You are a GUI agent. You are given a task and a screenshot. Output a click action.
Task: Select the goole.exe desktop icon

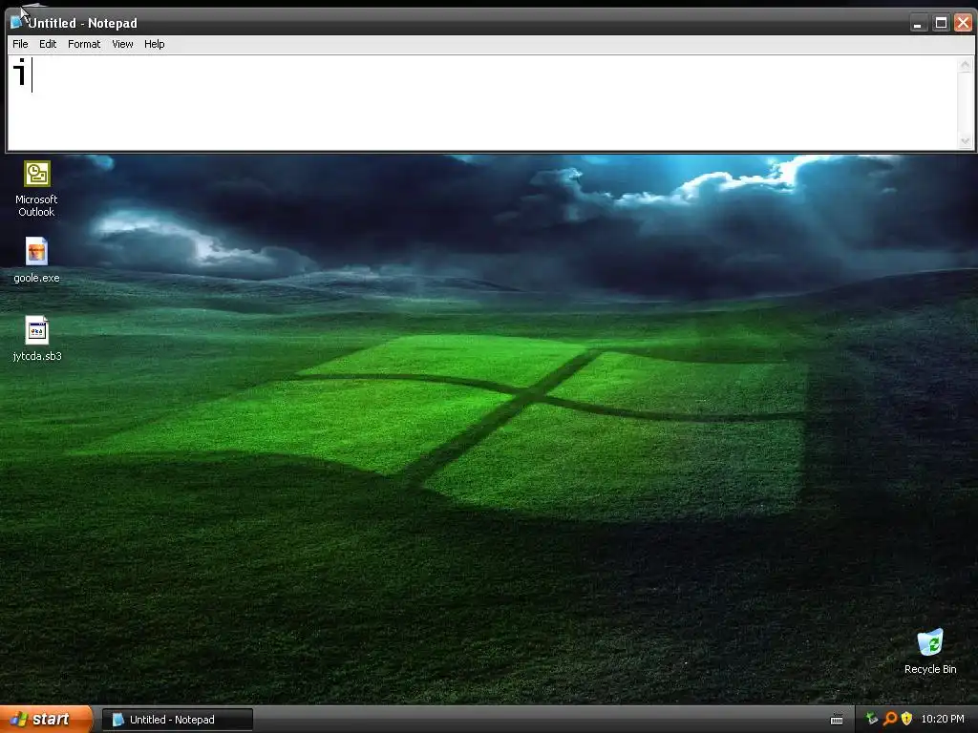tap(37, 261)
